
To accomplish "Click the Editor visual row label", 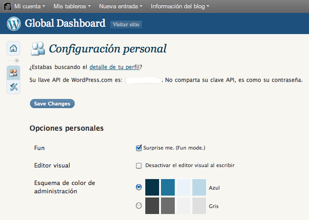I will click(52, 165).
